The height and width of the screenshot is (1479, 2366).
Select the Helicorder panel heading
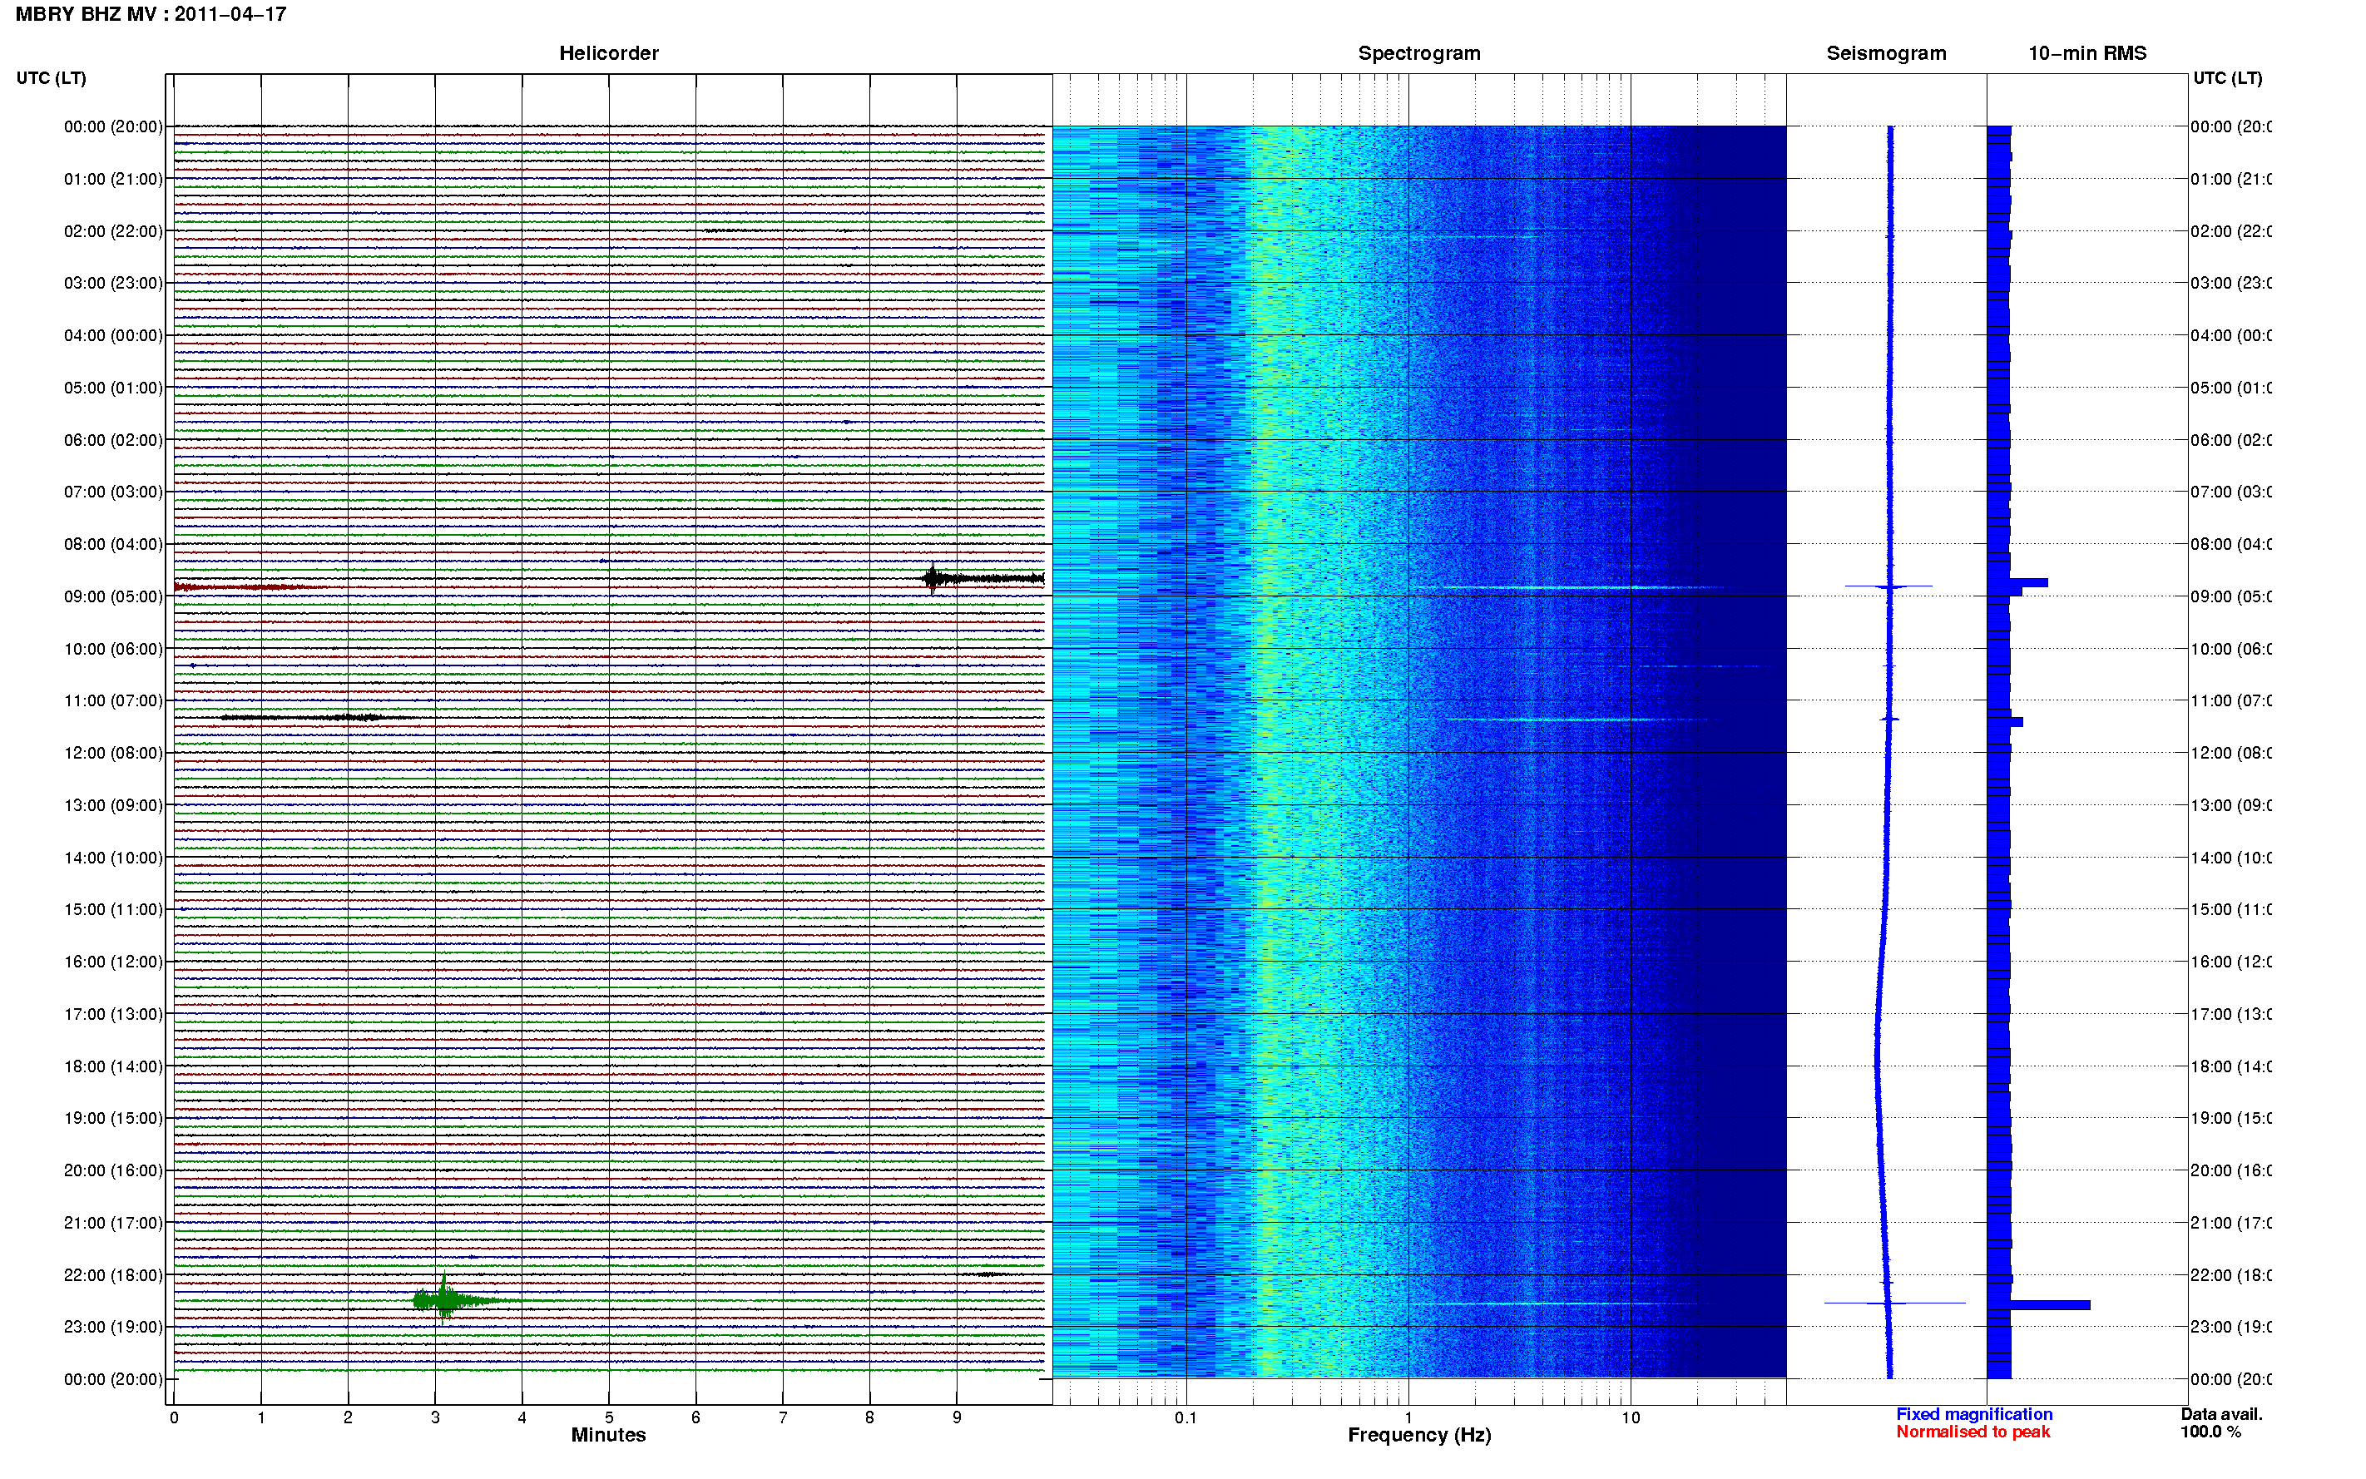(x=608, y=54)
